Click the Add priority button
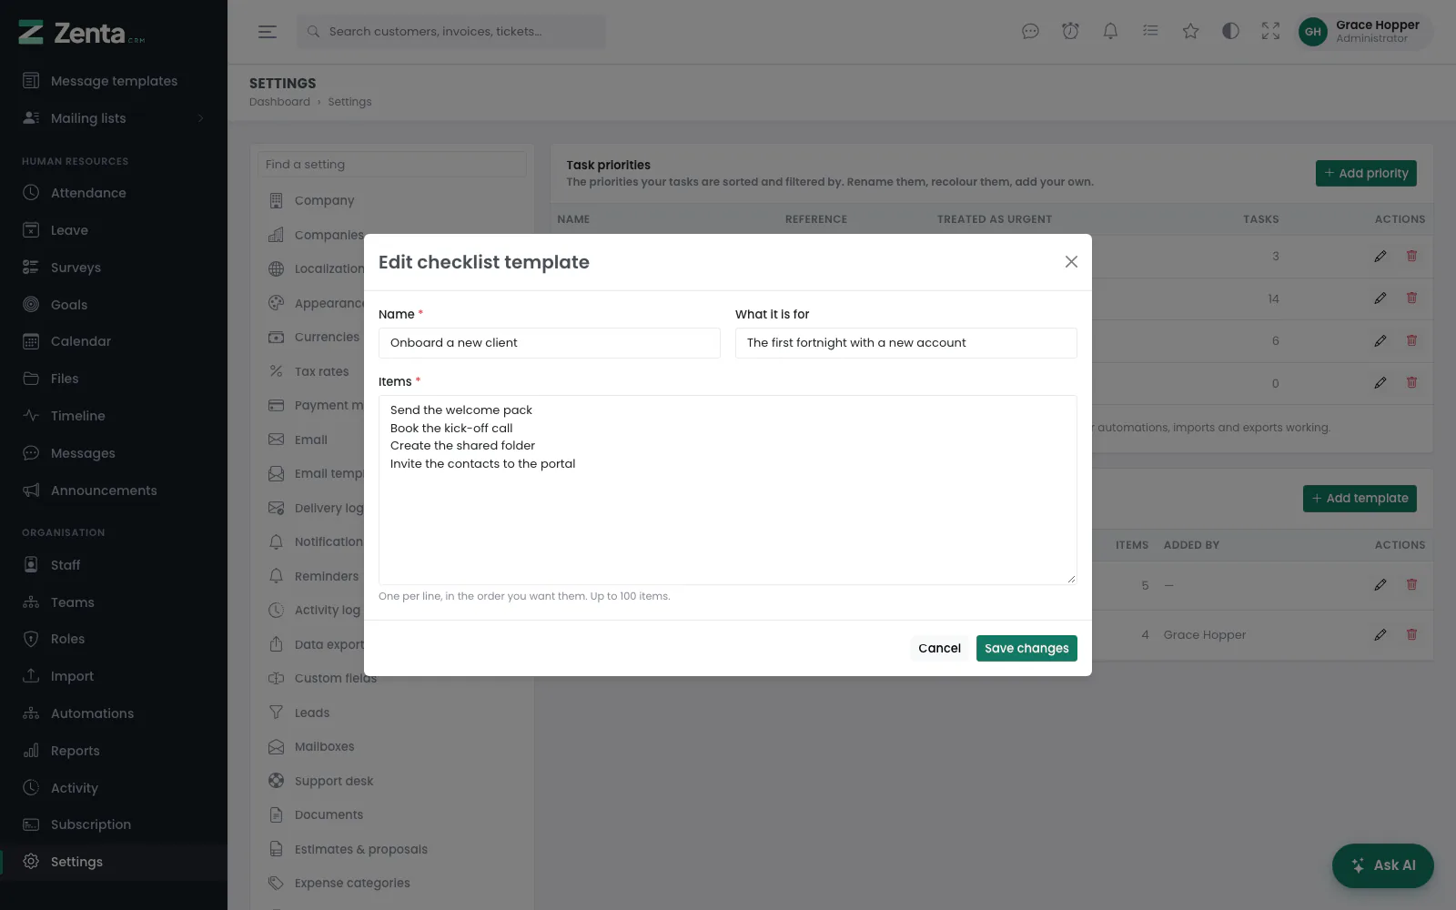Image resolution: width=1456 pixels, height=910 pixels. [1366, 174]
